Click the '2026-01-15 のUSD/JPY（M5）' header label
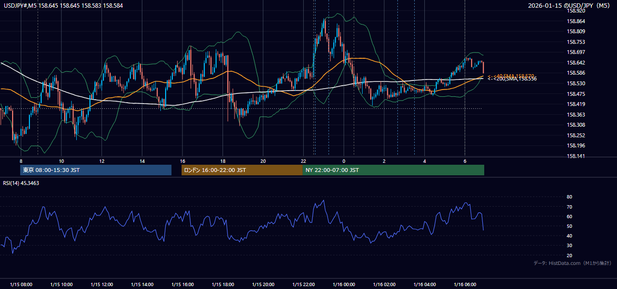 (570, 6)
